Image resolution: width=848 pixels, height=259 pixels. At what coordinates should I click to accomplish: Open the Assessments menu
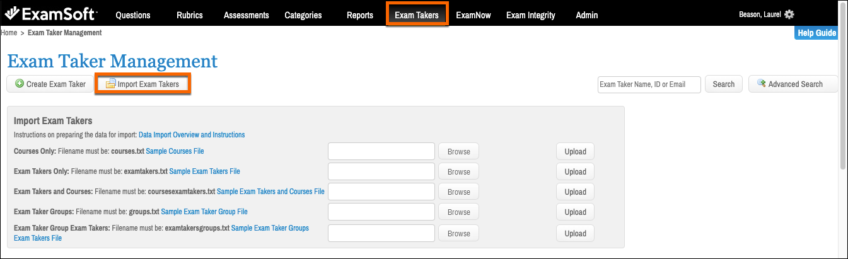pos(247,15)
